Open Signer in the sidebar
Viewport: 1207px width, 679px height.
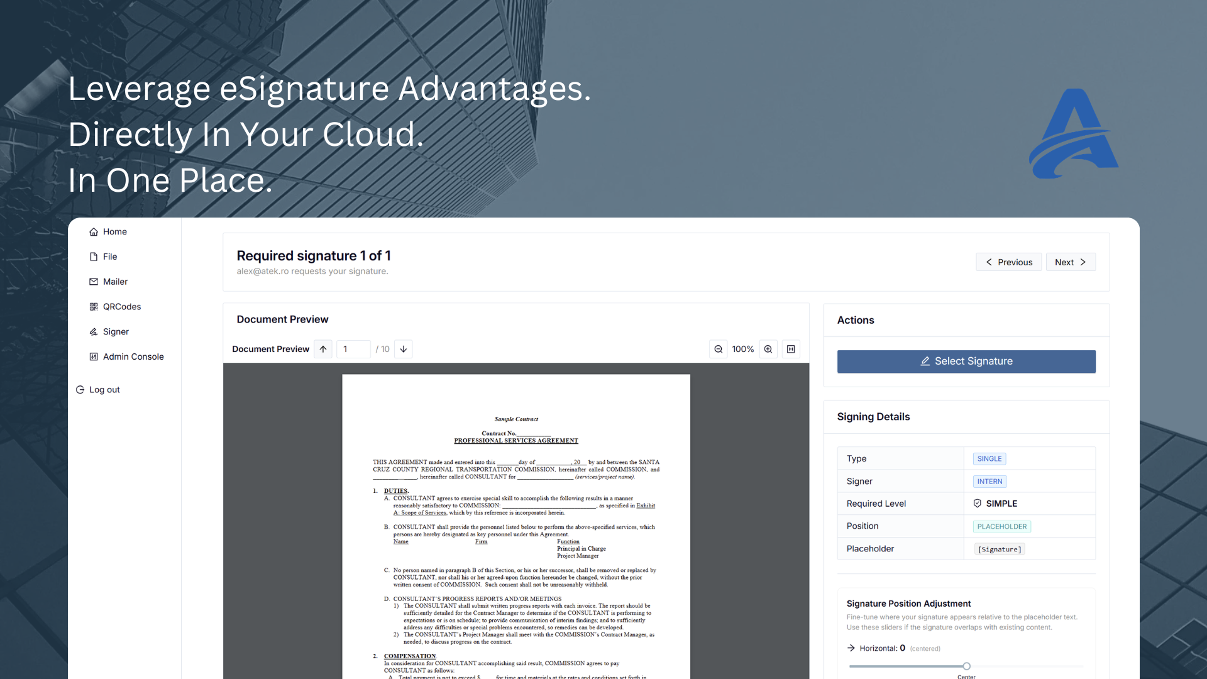pos(116,331)
